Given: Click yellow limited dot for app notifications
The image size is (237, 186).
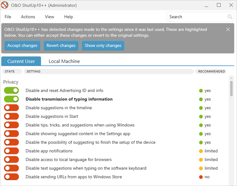Looking at the screenshot, I should coord(201,151).
